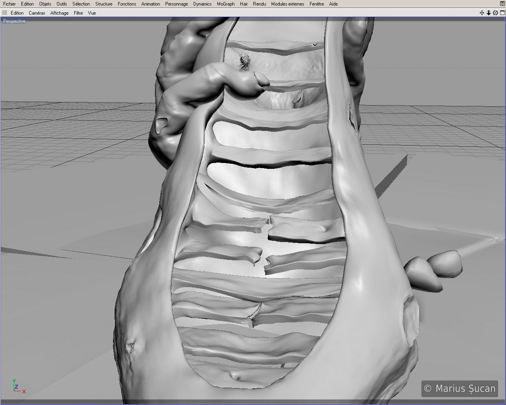Viewport: 506px width, 405px height.
Task: Open the Sélection menu
Action: tap(81, 4)
